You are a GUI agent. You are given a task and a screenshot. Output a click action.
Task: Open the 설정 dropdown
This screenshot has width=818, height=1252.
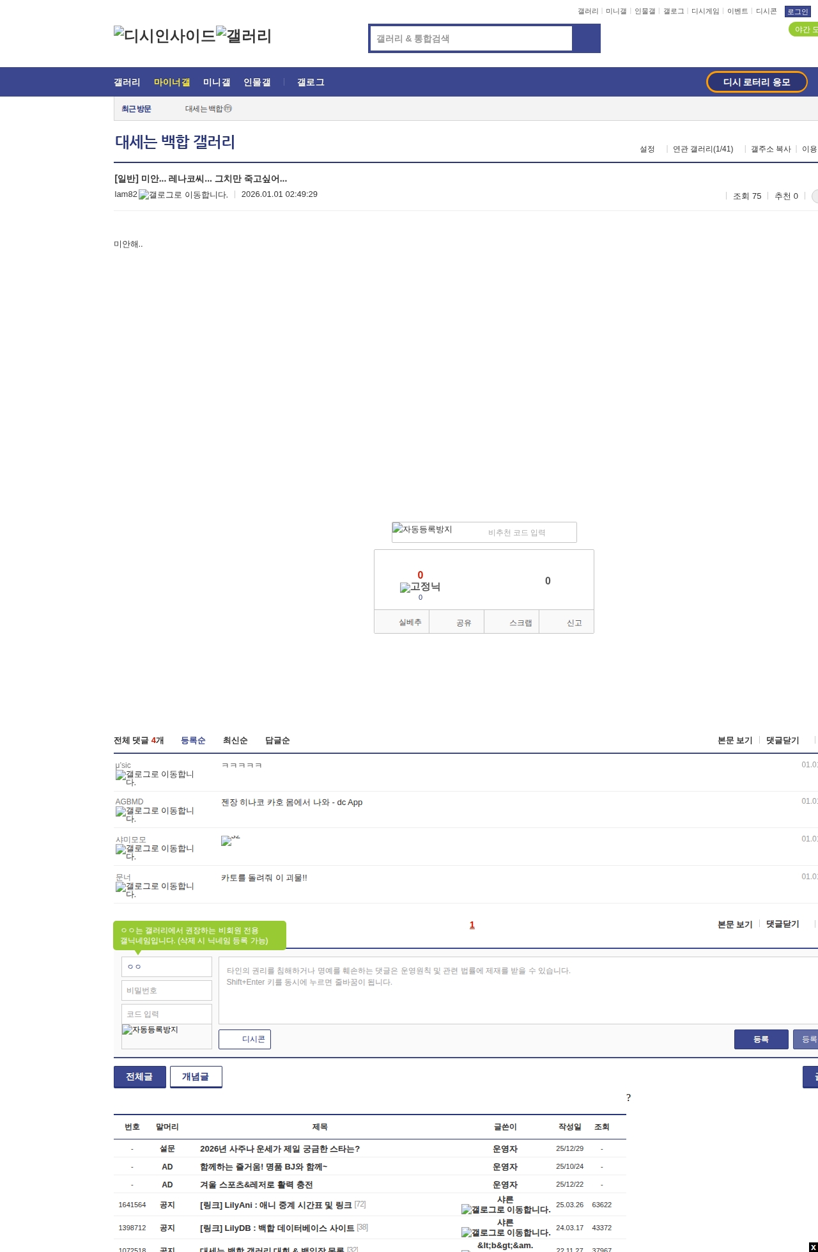647,149
